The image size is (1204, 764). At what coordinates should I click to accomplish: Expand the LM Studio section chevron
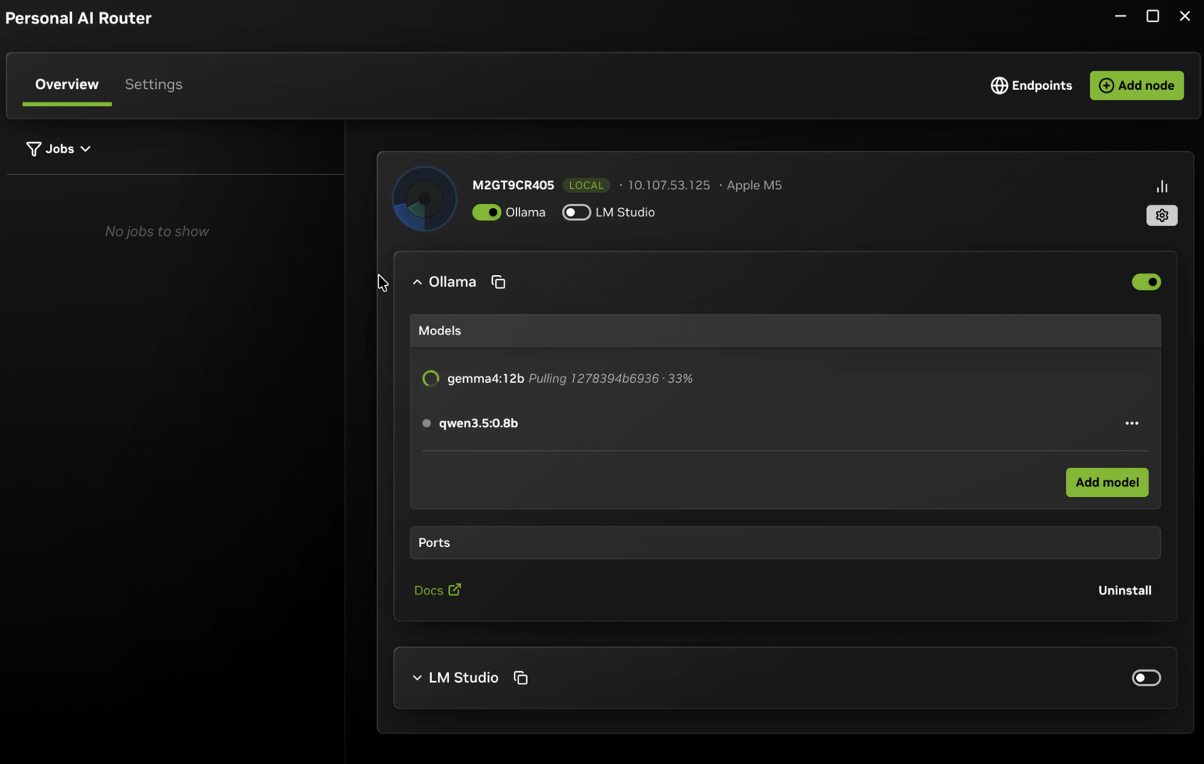click(417, 678)
